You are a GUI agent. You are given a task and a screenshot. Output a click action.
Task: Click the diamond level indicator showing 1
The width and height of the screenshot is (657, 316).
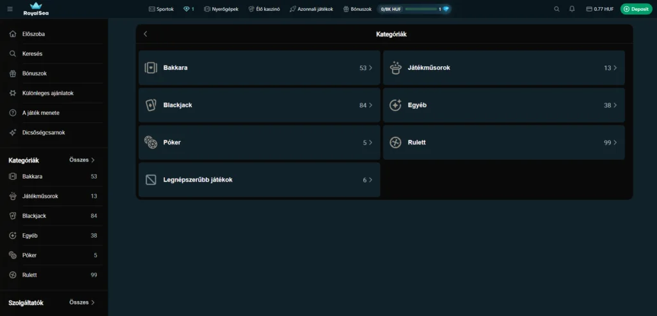(189, 9)
